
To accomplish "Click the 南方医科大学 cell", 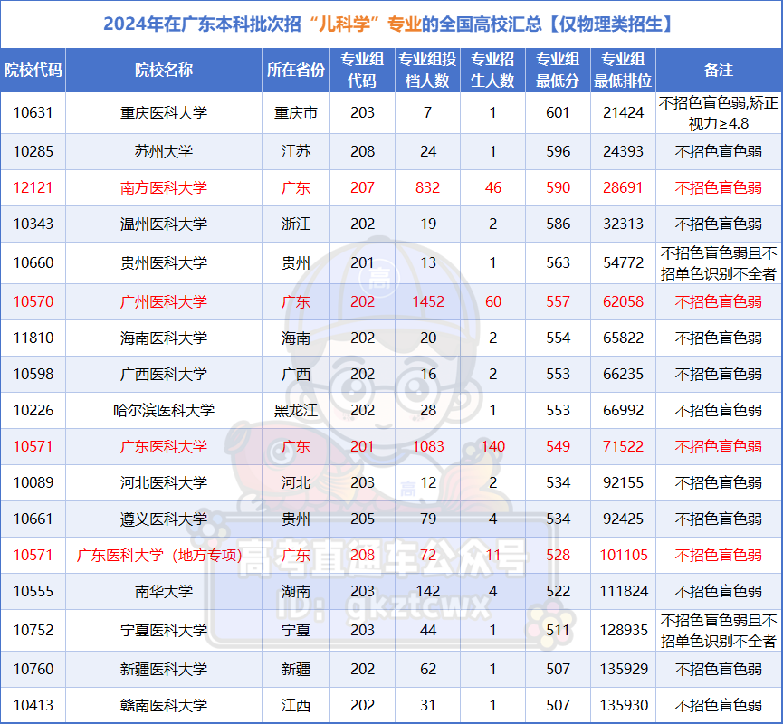I will (x=163, y=187).
